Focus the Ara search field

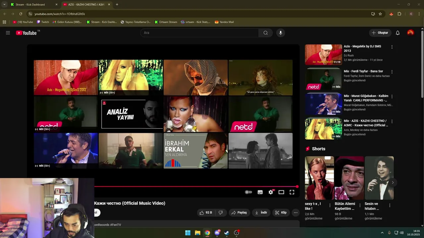coord(199,33)
